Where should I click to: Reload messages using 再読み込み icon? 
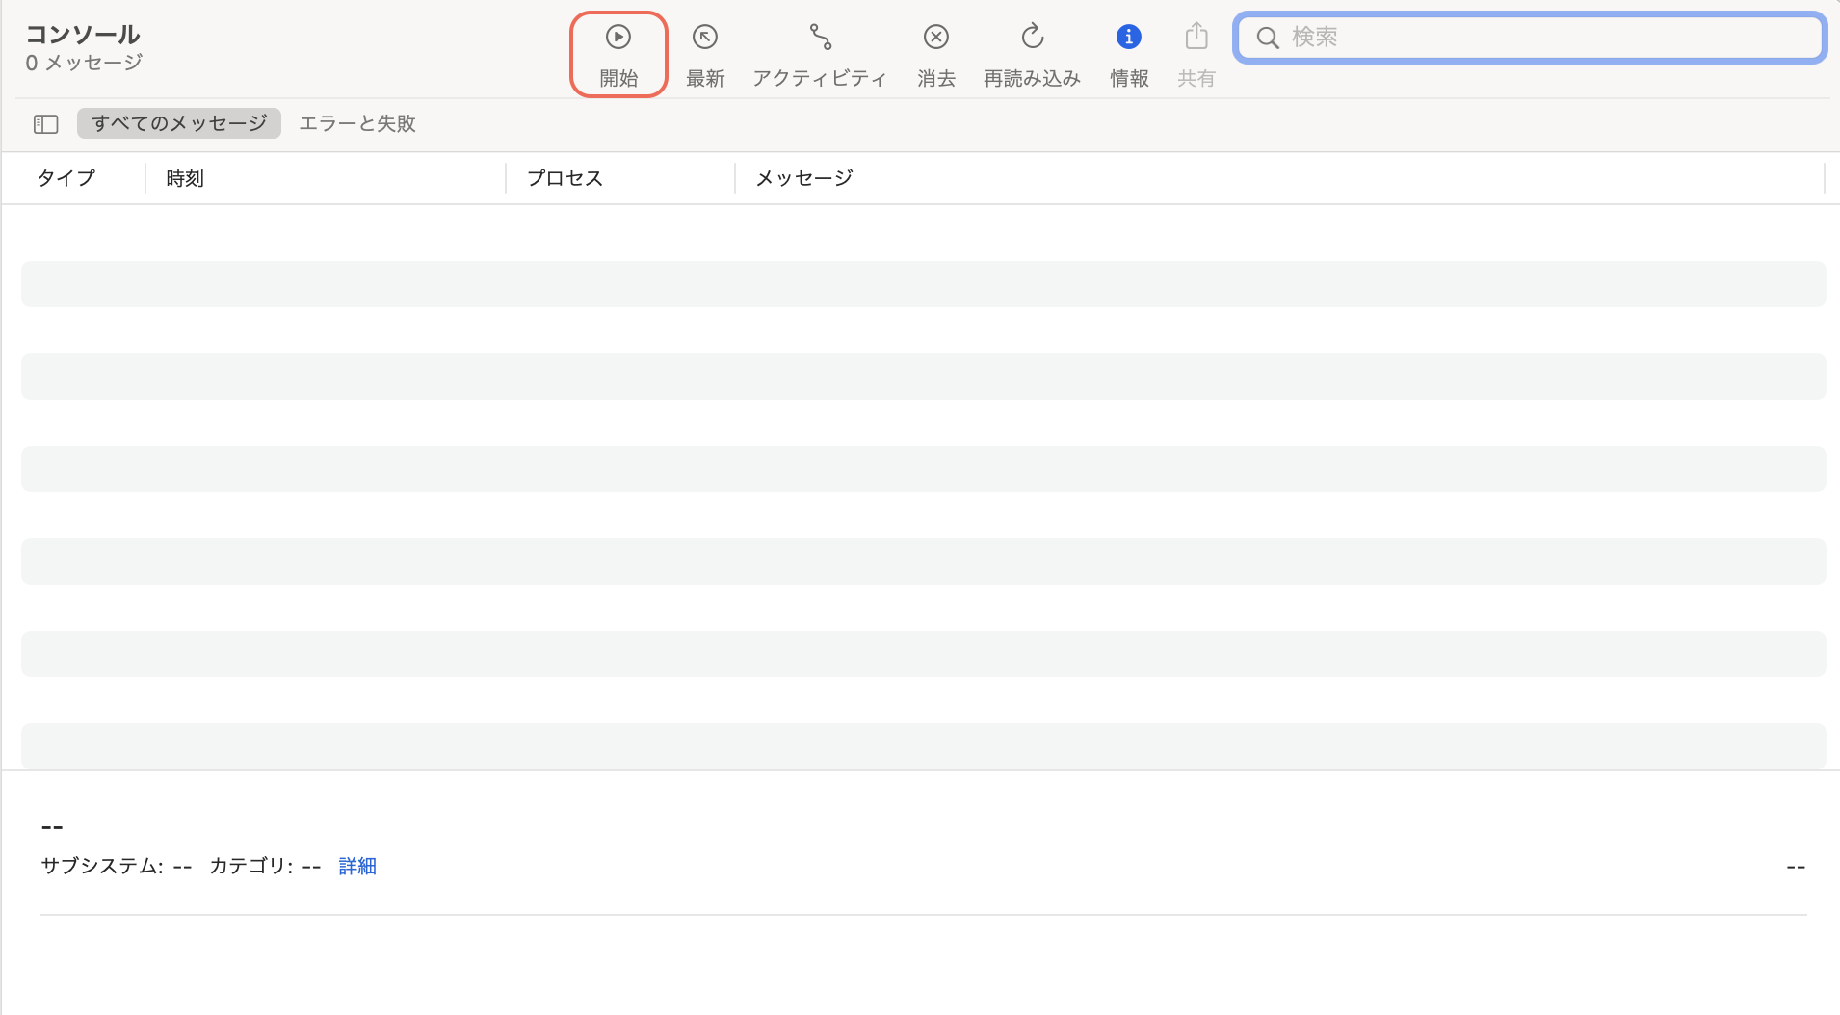1030,53
